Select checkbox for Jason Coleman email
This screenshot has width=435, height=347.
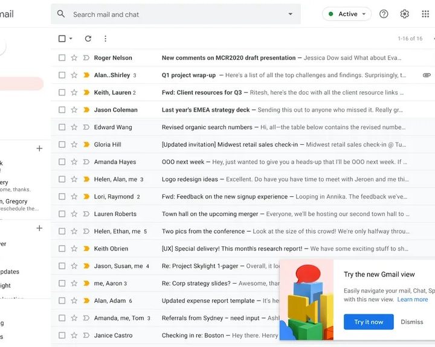tap(62, 110)
